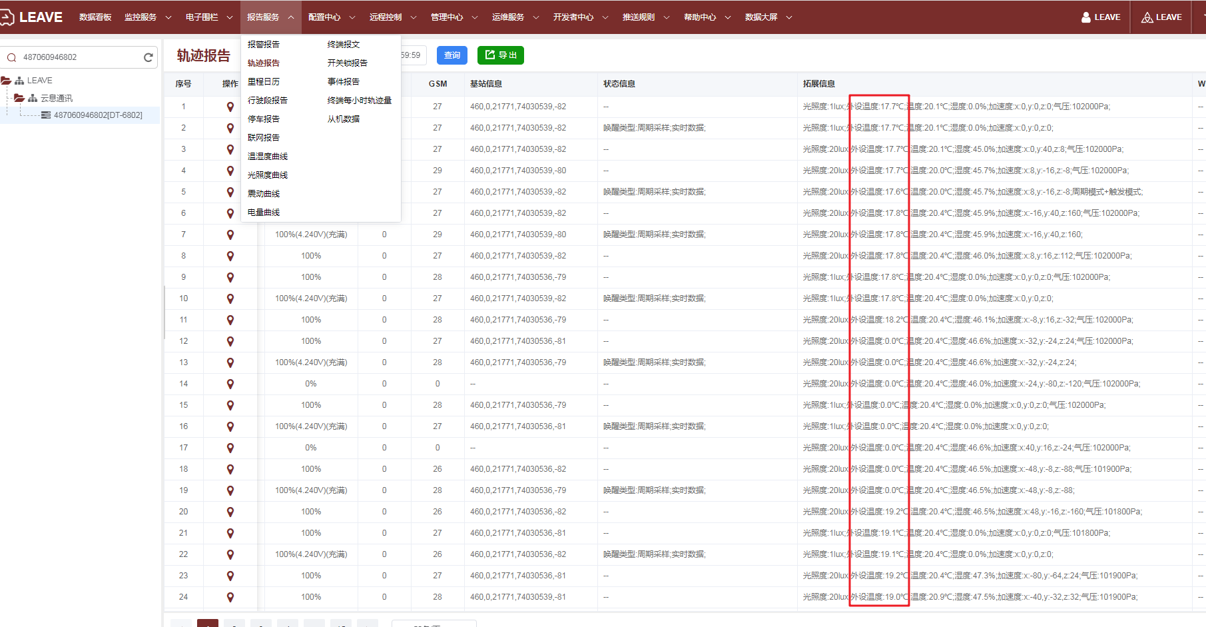Collapse the LEAVE root folder
Image resolution: width=1206 pixels, height=627 pixels.
(x=6, y=81)
